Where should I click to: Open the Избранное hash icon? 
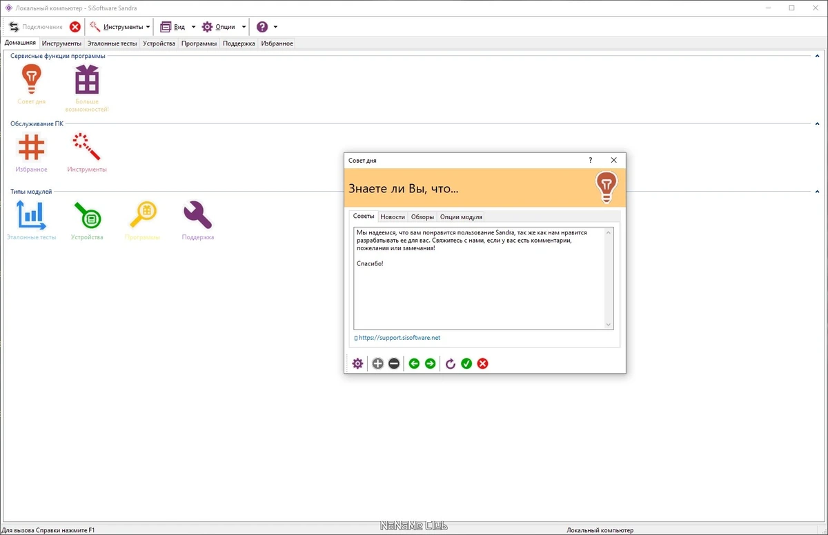click(x=31, y=147)
